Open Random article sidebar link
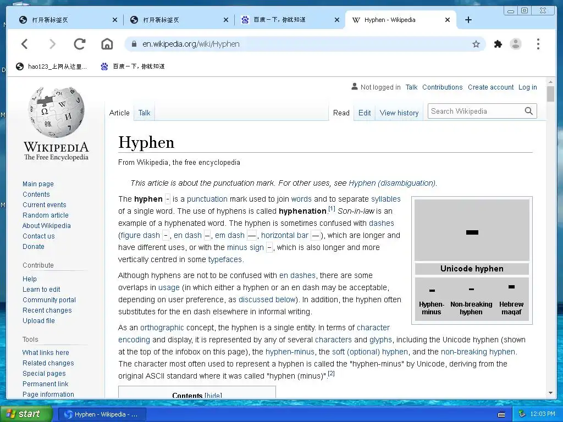The height and width of the screenshot is (422, 563). [x=45, y=215]
